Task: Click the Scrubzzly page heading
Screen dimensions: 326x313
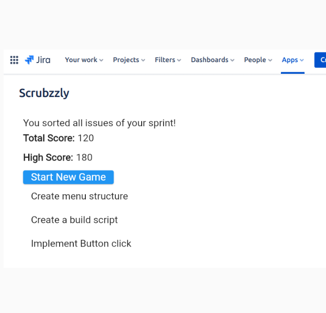Action: tap(44, 93)
